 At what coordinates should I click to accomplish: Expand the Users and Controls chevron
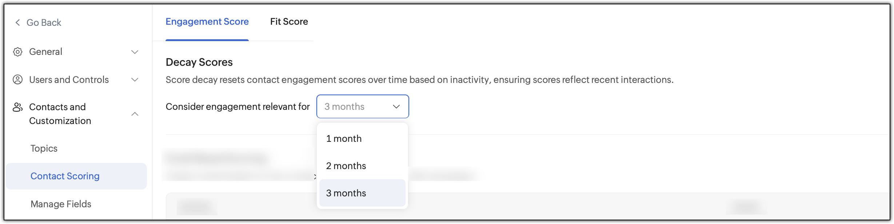pyautogui.click(x=135, y=80)
